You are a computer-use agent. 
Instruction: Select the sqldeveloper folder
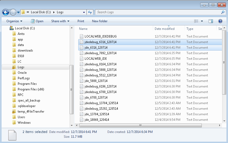point(26,106)
